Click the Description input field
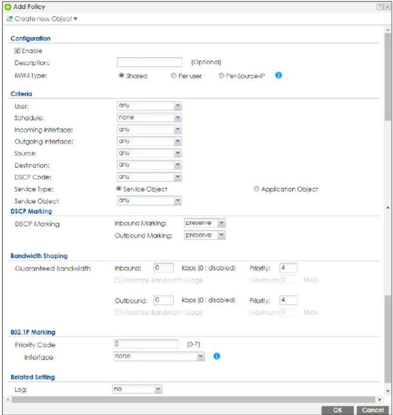The height and width of the screenshot is (415, 393). [149, 62]
